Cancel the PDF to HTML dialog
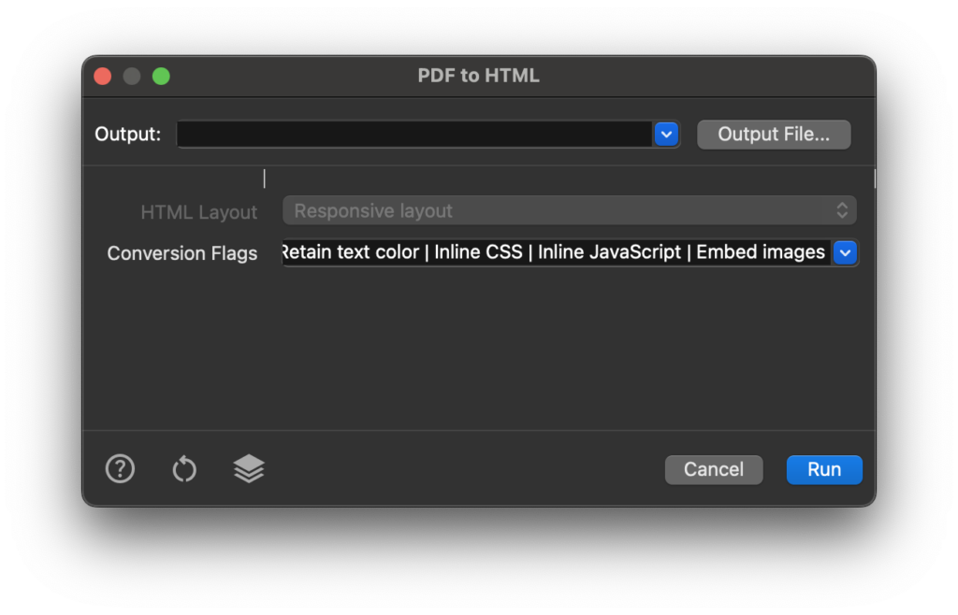 pos(714,470)
